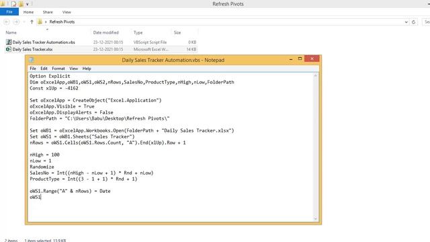This screenshot has height=242, width=430.
Task: Maximize the Notepad window
Action: (x=300, y=58)
